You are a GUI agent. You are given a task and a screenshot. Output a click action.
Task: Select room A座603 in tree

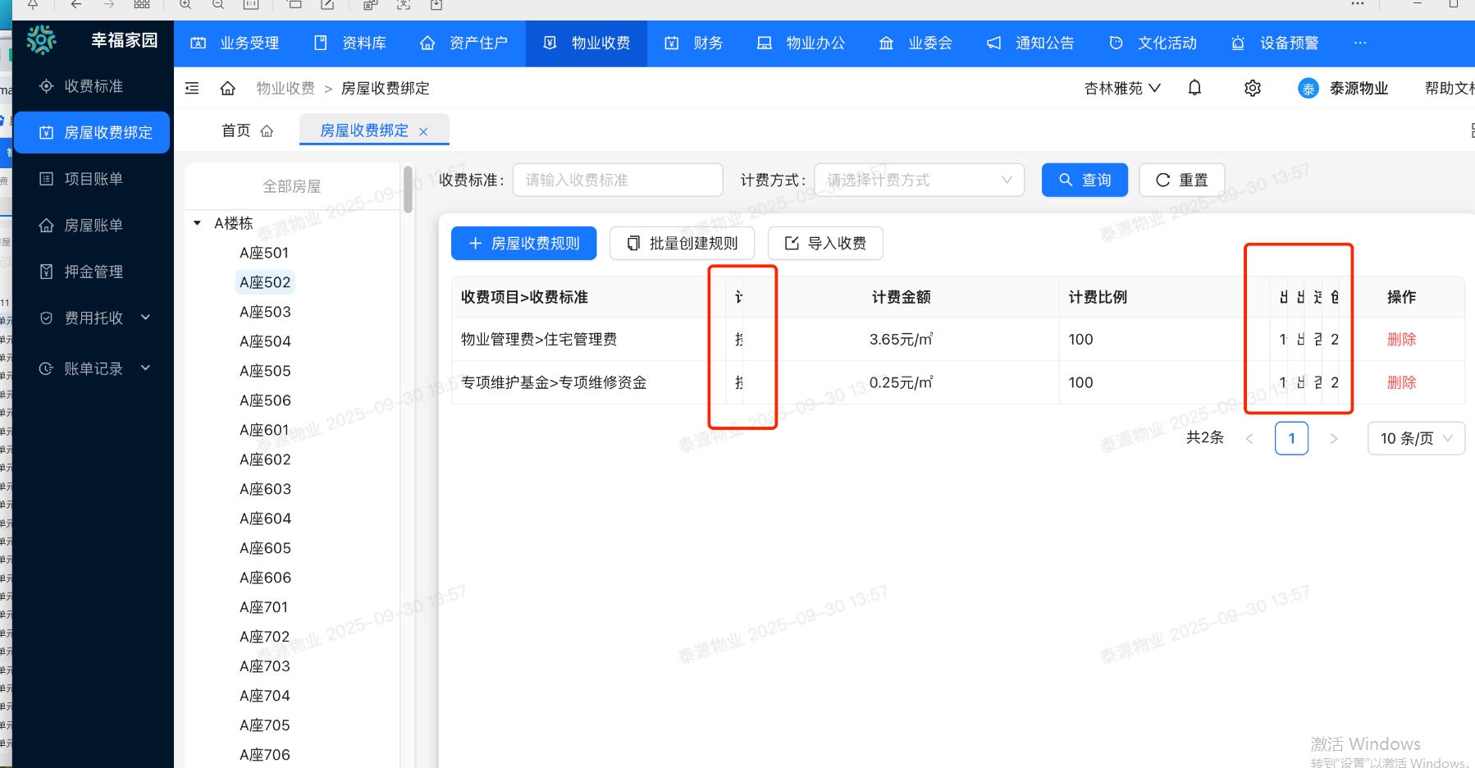(265, 489)
